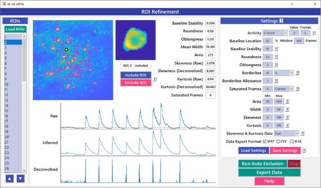Click the Exclude ROI button
Screen dimensions: 321x188
136,82
